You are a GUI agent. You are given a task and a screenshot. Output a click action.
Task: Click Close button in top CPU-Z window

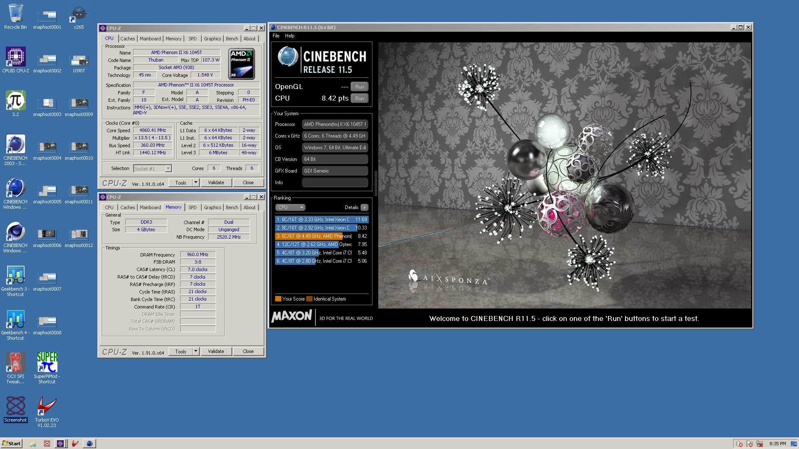pos(248,183)
